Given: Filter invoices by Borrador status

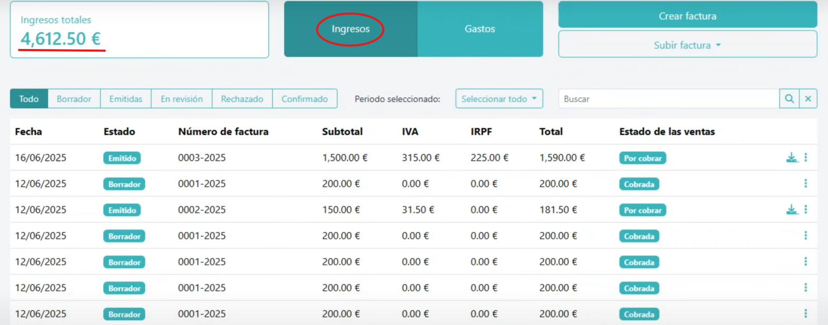Looking at the screenshot, I should 74,99.
